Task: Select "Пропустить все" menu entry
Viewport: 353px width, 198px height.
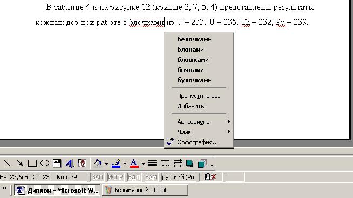Action: (x=199, y=96)
